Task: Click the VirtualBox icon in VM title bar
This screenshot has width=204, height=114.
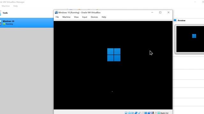Action: [56, 12]
